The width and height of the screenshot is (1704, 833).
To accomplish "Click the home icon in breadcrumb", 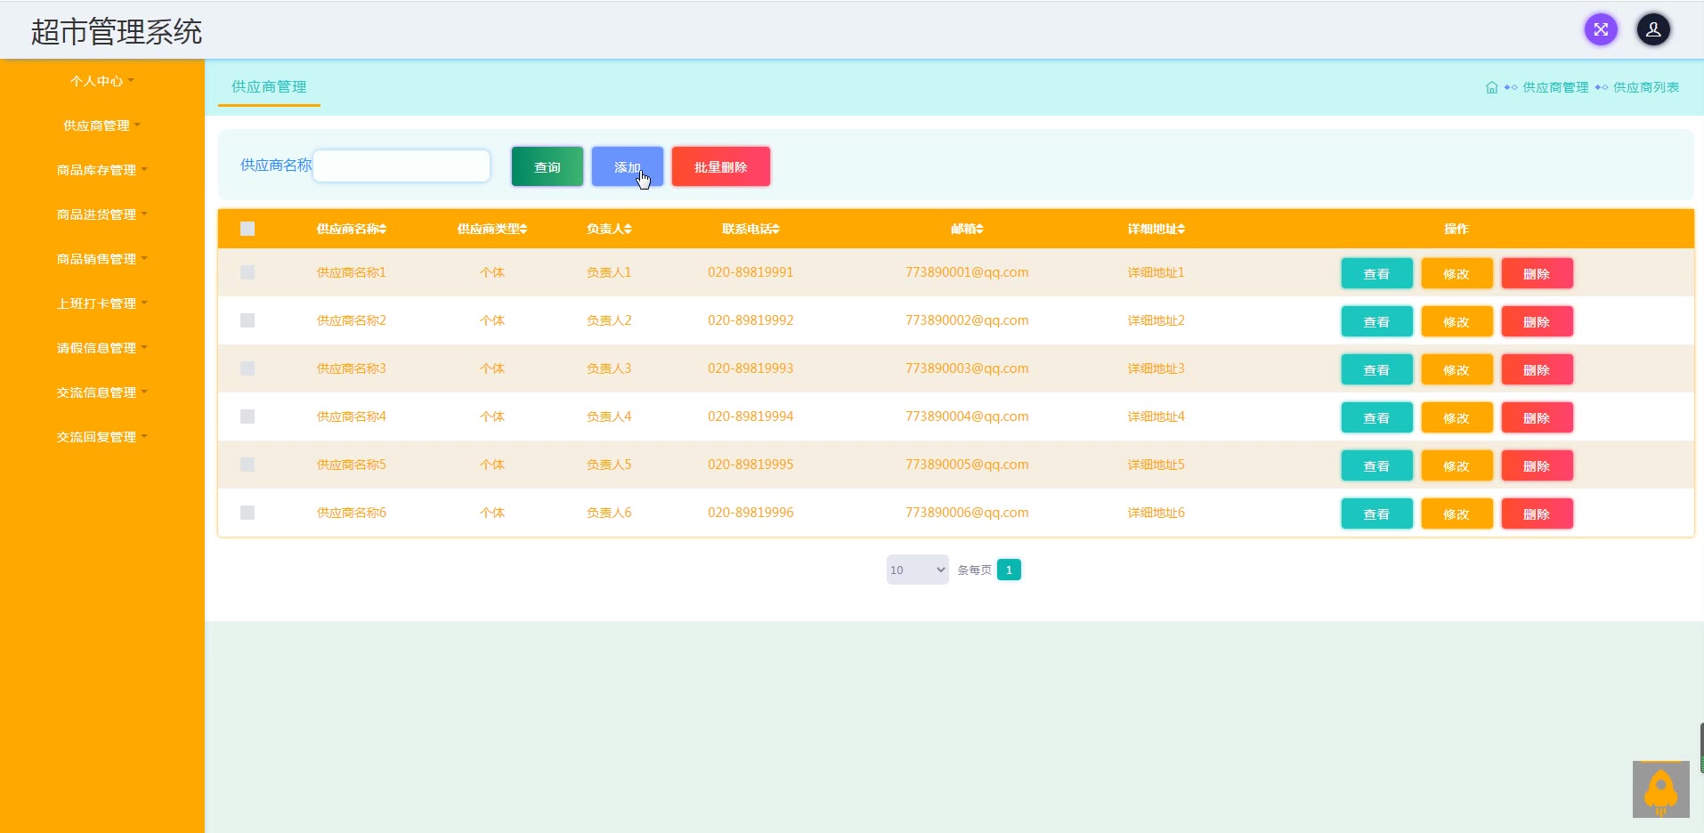I will click(1491, 87).
